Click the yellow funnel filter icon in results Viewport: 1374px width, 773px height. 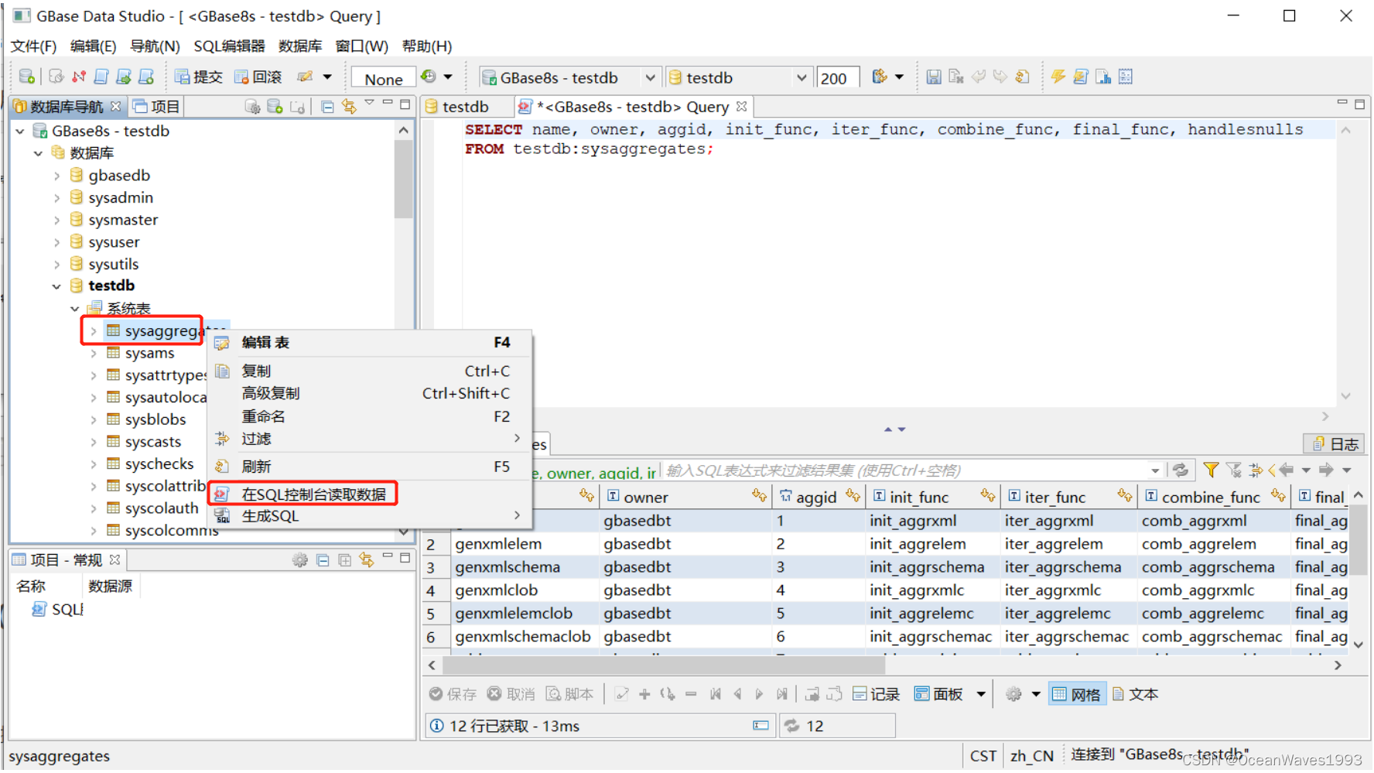coord(1211,470)
